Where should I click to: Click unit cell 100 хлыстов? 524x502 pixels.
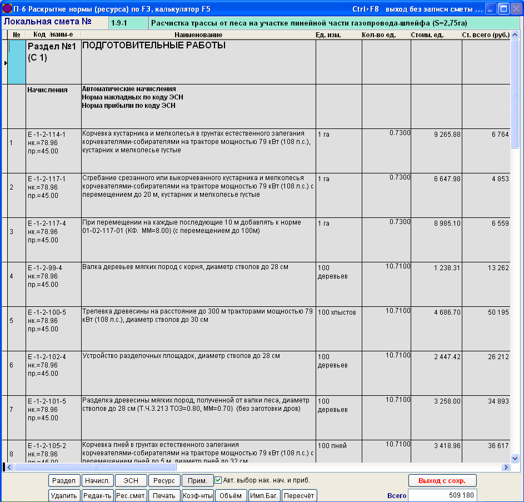tap(338, 329)
